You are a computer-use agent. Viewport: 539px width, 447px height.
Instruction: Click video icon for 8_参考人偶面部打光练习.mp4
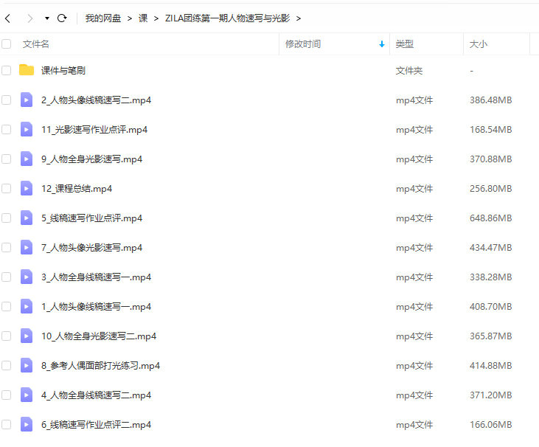(27, 366)
